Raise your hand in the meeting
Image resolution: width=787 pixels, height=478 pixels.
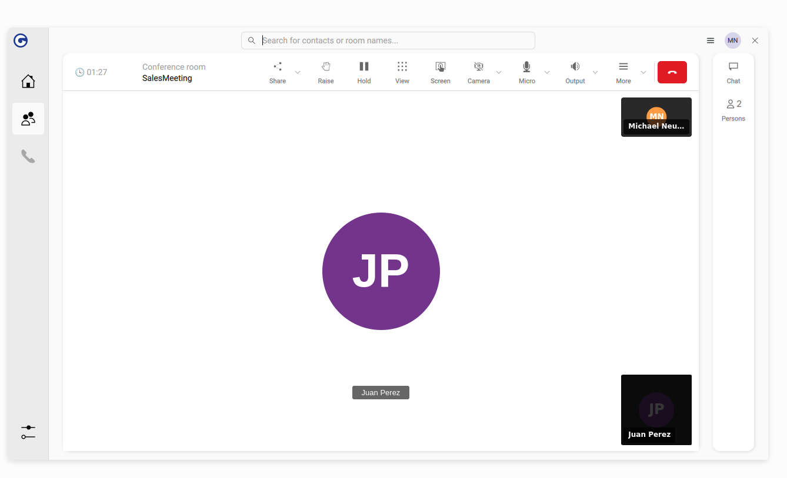pyautogui.click(x=326, y=70)
